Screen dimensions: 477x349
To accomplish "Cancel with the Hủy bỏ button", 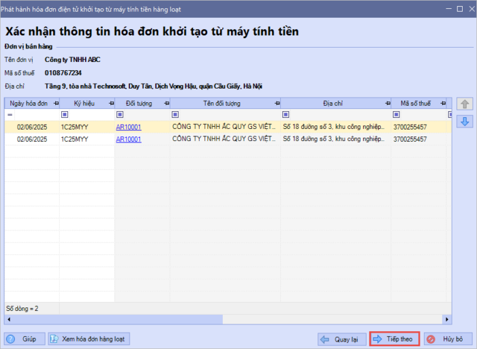I will (444, 339).
